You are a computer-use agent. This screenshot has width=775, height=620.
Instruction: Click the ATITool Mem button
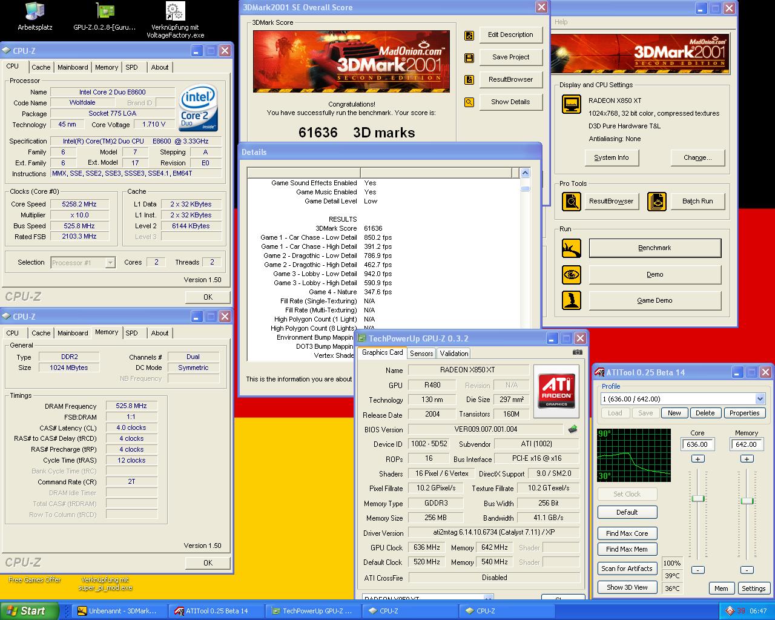click(721, 589)
